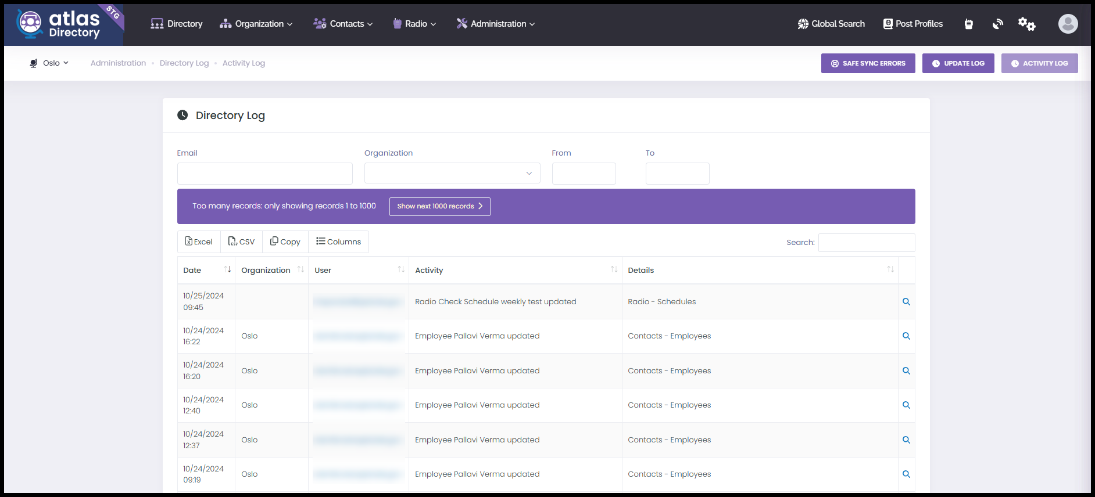This screenshot has width=1095, height=497.
Task: Click the To date field
Action: [x=677, y=174]
